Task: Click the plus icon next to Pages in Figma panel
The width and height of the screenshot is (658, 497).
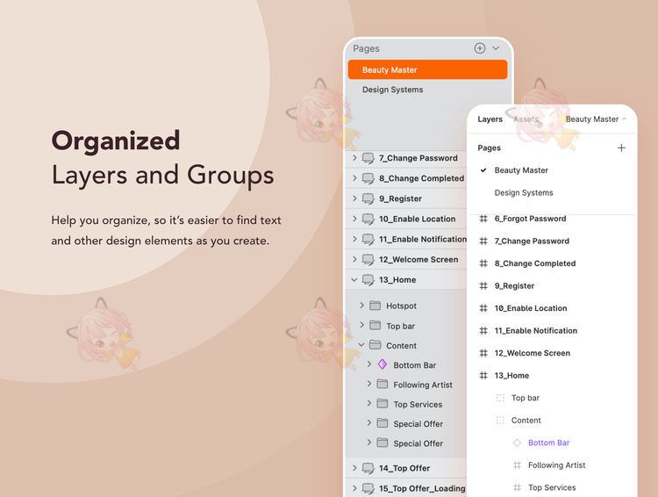Action: (x=621, y=148)
